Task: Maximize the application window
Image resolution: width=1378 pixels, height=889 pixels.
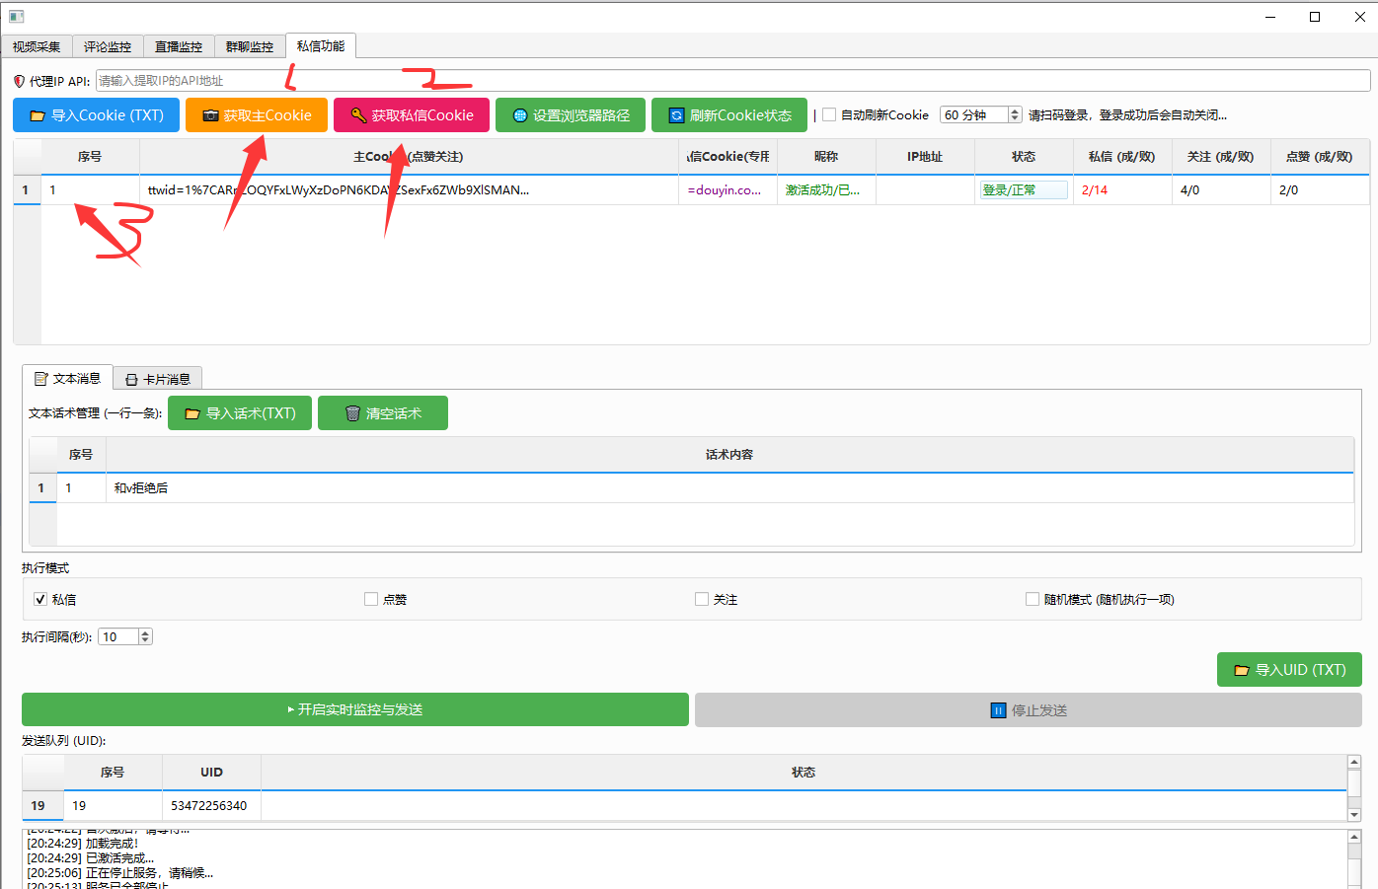Action: point(1315,17)
